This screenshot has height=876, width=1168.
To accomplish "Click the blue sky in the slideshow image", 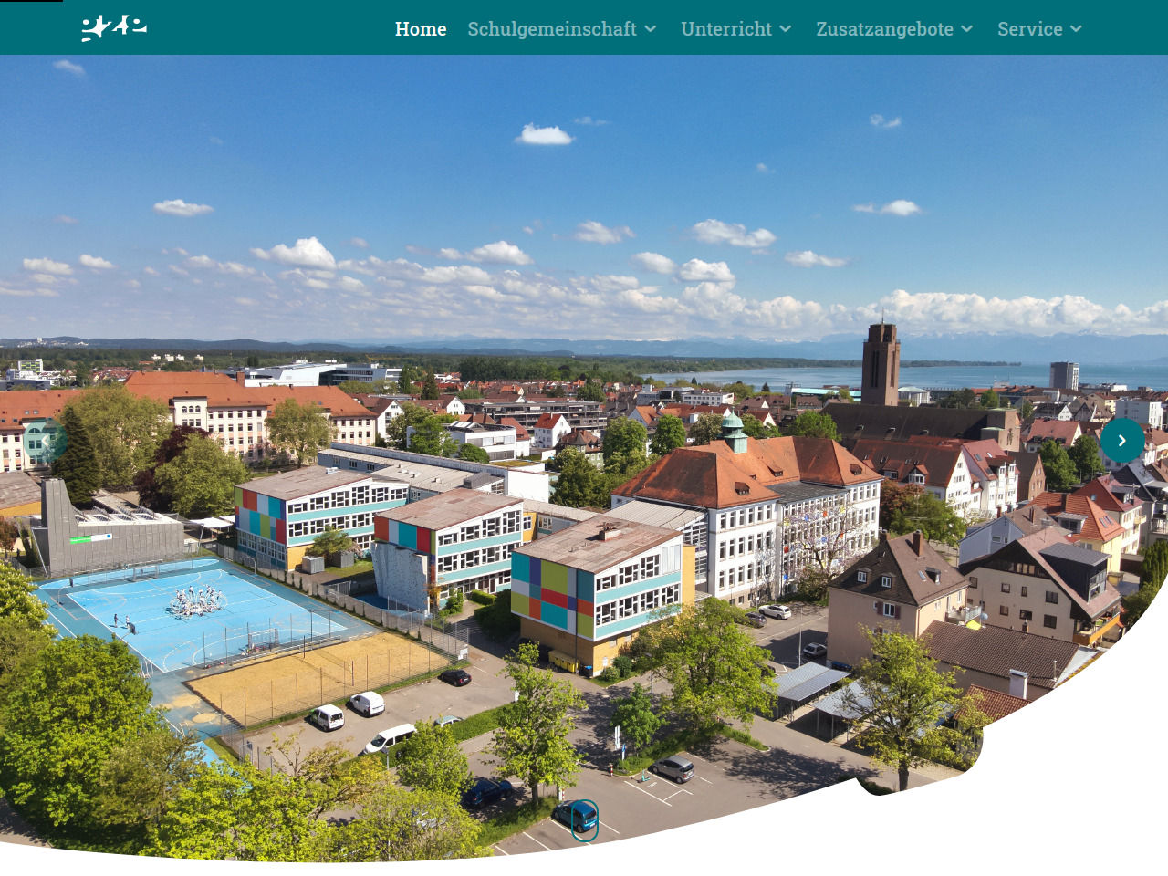I will pos(584,182).
